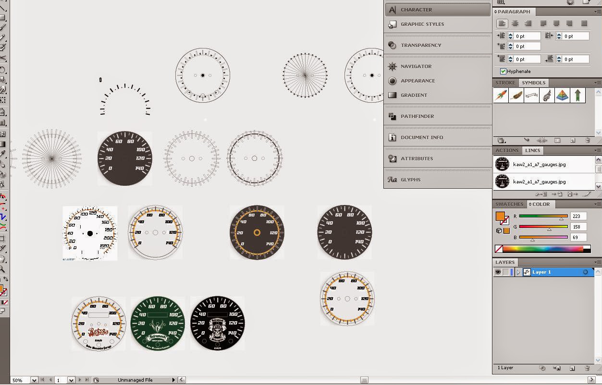Open the zoom level 50% dropdown

(x=34, y=380)
